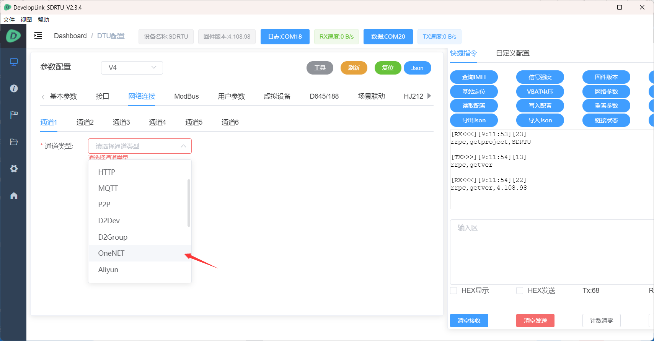
Task: Switch to 虚拟设备 tab
Action: point(277,96)
